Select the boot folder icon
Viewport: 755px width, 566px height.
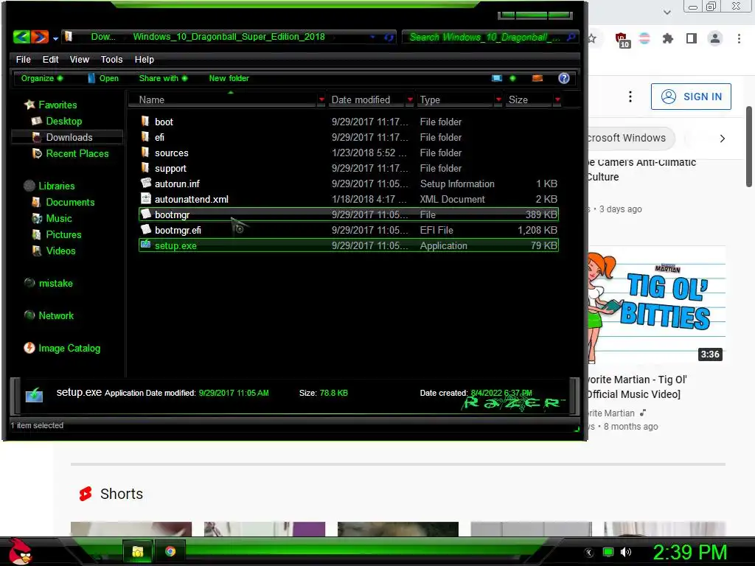pos(145,121)
